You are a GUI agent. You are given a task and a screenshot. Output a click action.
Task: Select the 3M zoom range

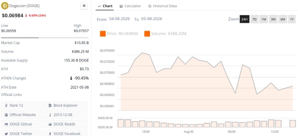click(x=273, y=19)
